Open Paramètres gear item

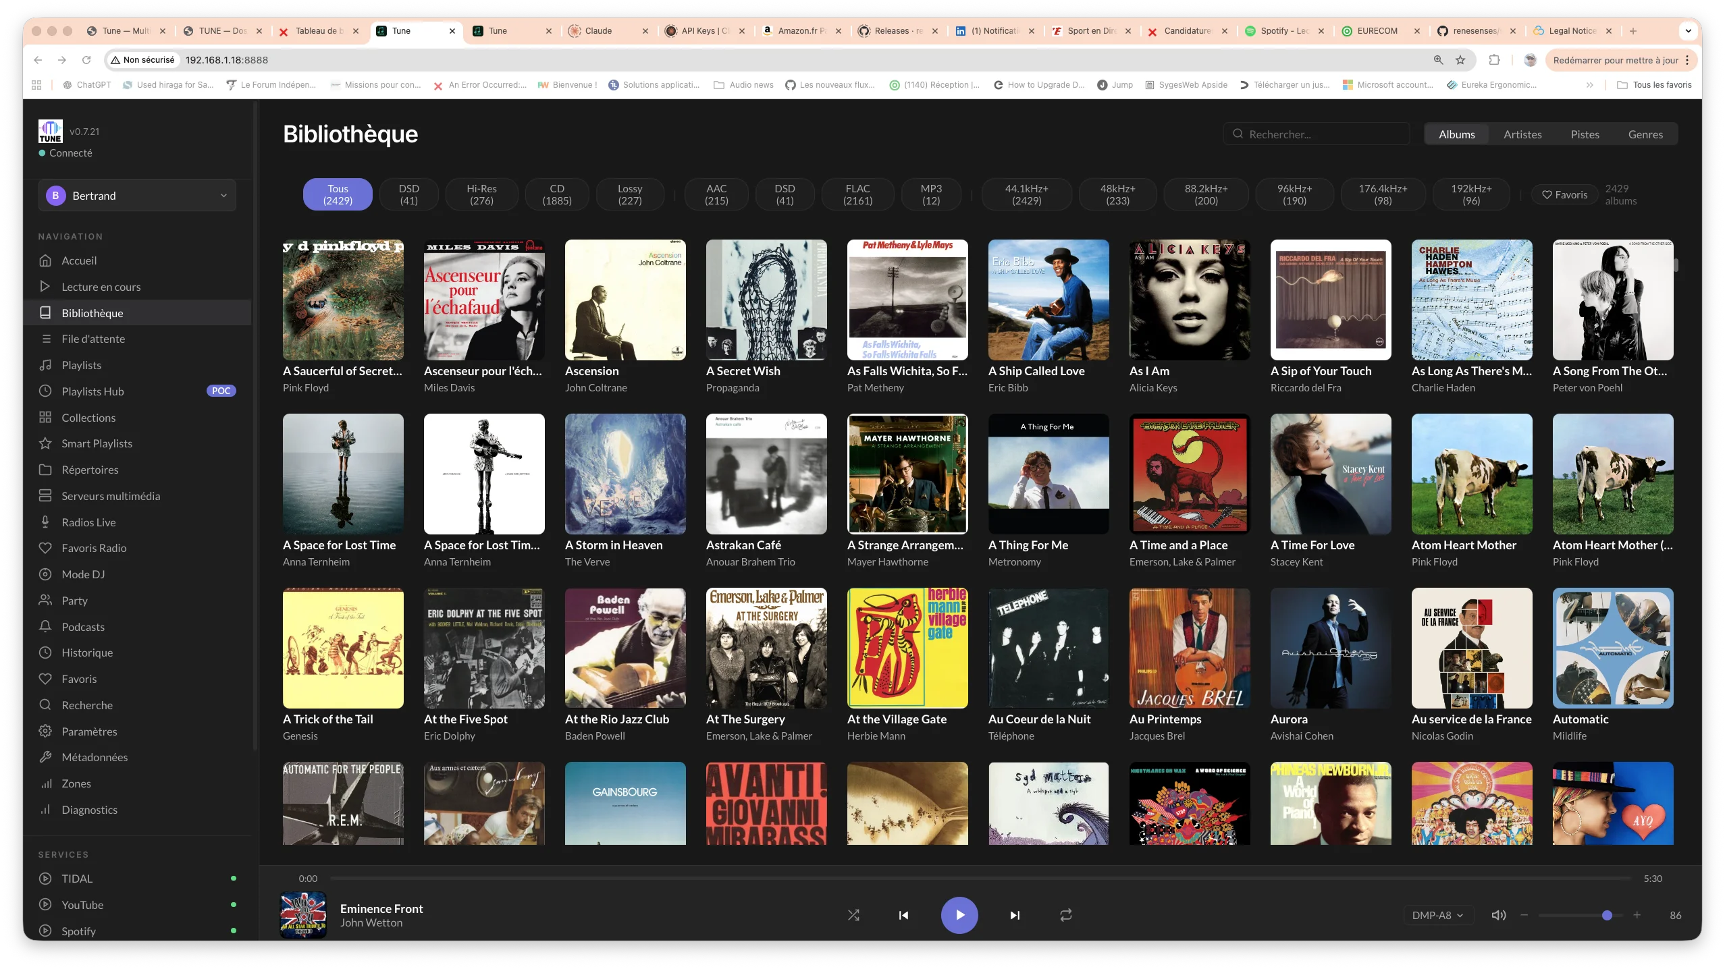coord(137,731)
